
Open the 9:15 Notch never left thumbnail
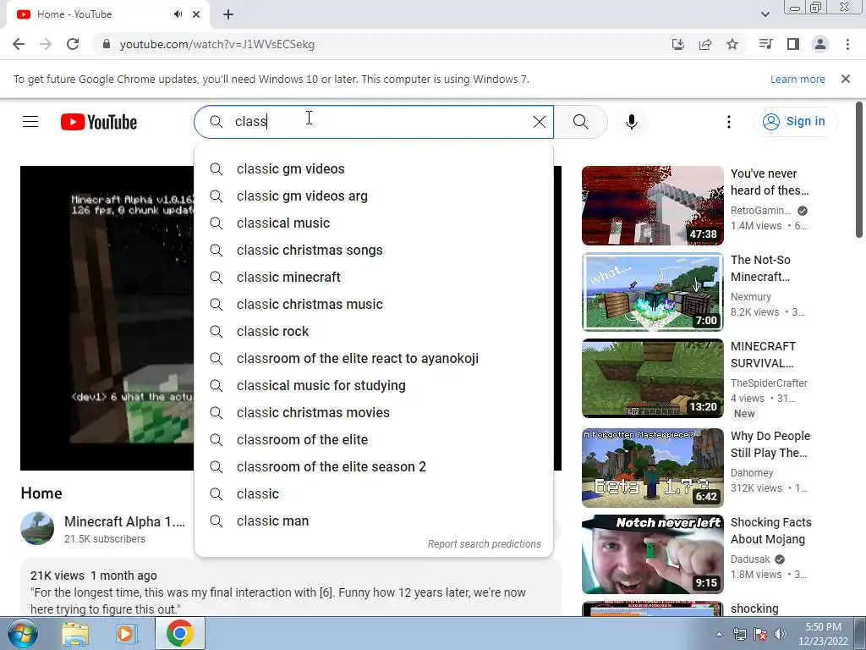[x=652, y=554]
